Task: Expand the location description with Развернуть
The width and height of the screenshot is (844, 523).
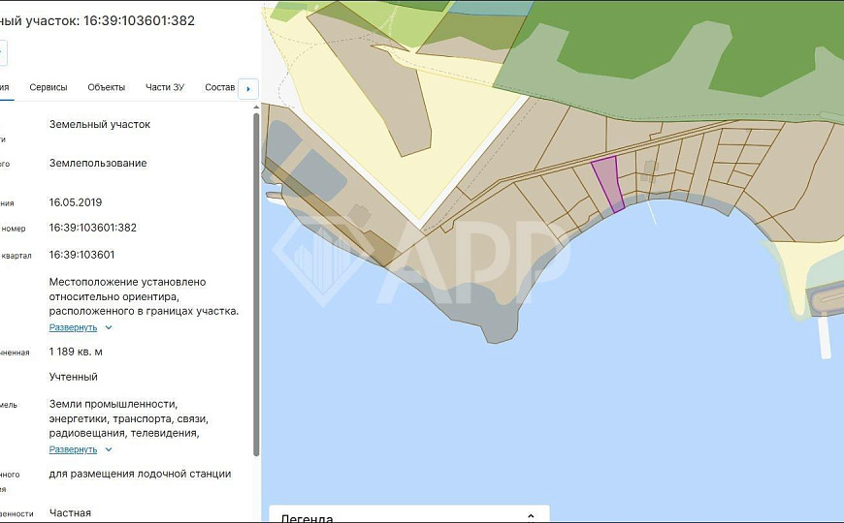Action: pos(74,328)
